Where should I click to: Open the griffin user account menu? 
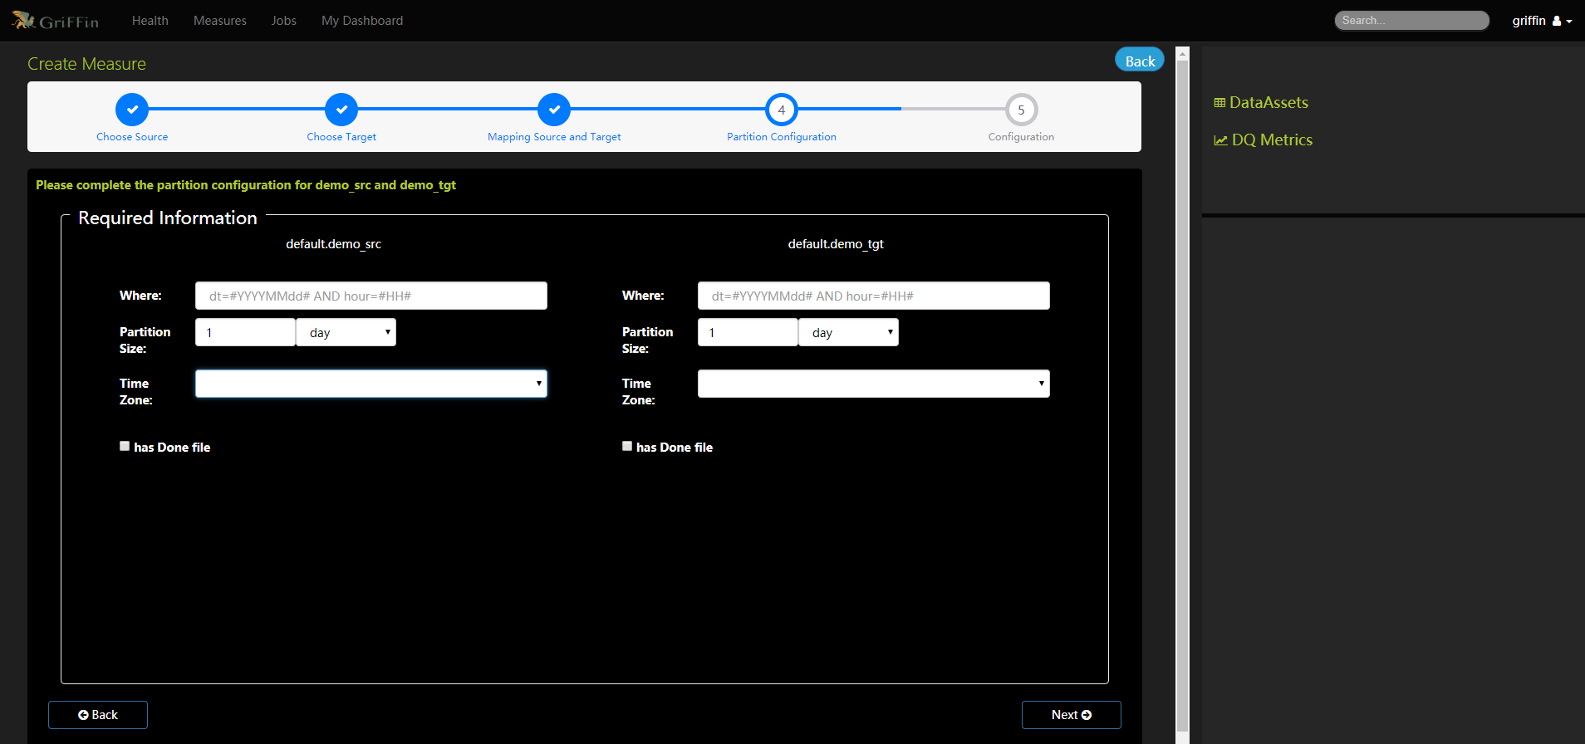[x=1542, y=21]
